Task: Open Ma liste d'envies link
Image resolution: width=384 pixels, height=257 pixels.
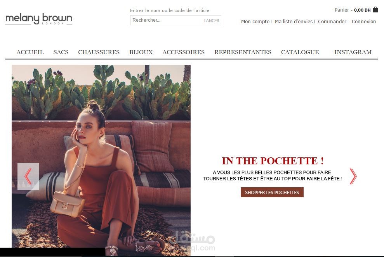Action: pos(294,22)
